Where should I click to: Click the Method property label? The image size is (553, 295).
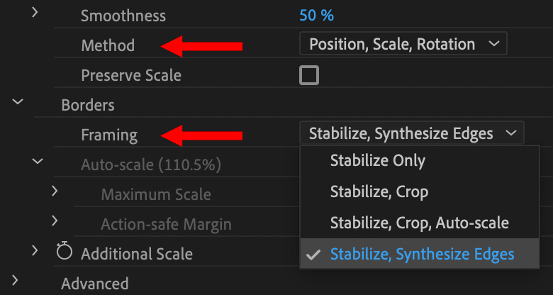point(108,45)
